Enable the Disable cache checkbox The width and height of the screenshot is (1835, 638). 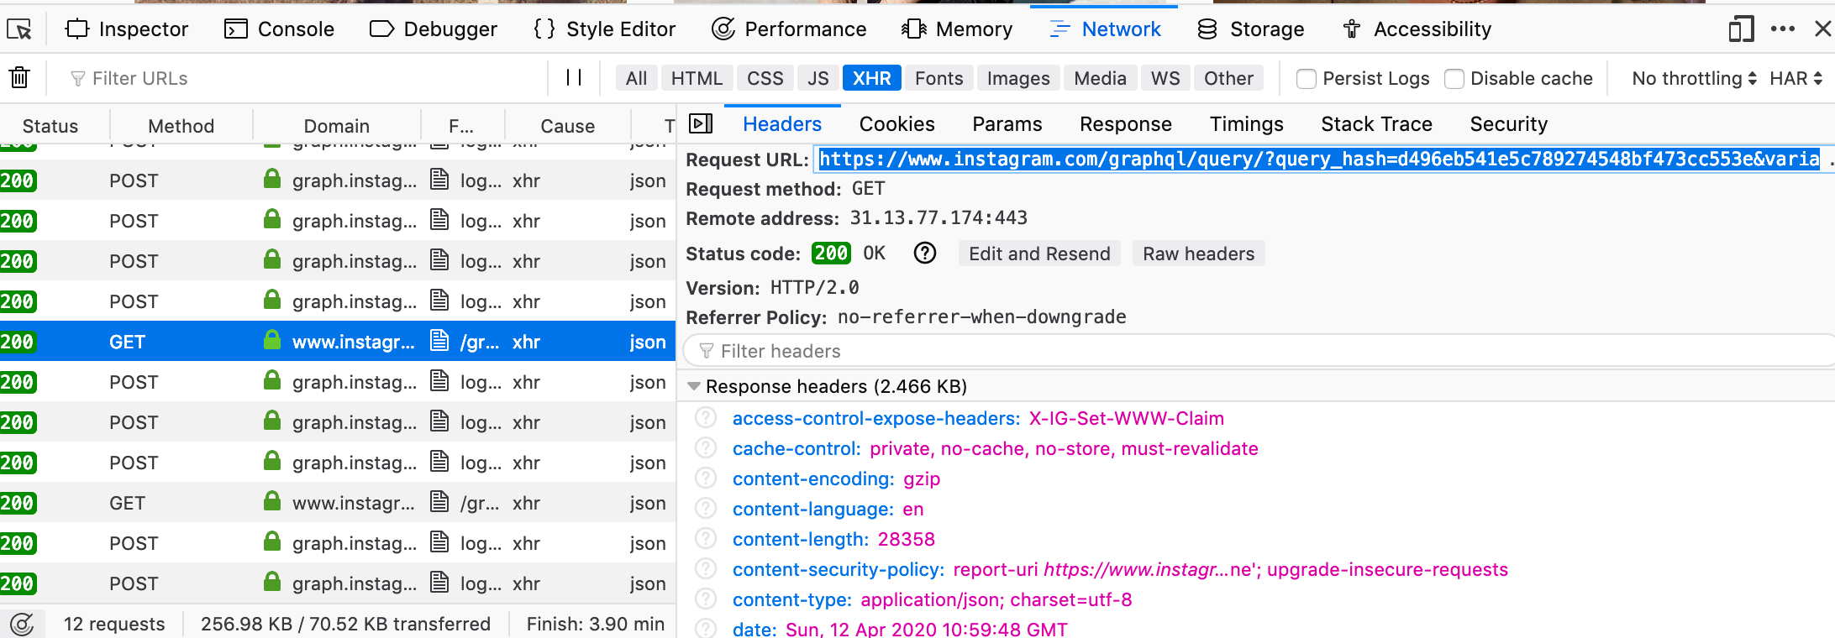[x=1454, y=79]
